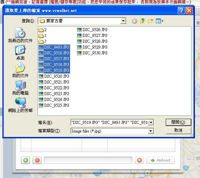Select 桌面 in the places sidebar

(20, 52)
